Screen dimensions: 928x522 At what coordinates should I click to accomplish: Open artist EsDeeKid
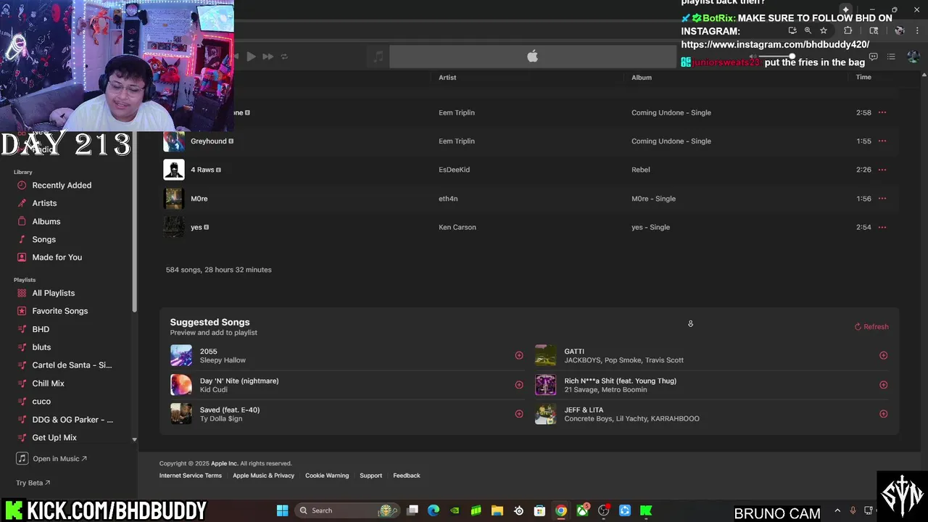(454, 170)
